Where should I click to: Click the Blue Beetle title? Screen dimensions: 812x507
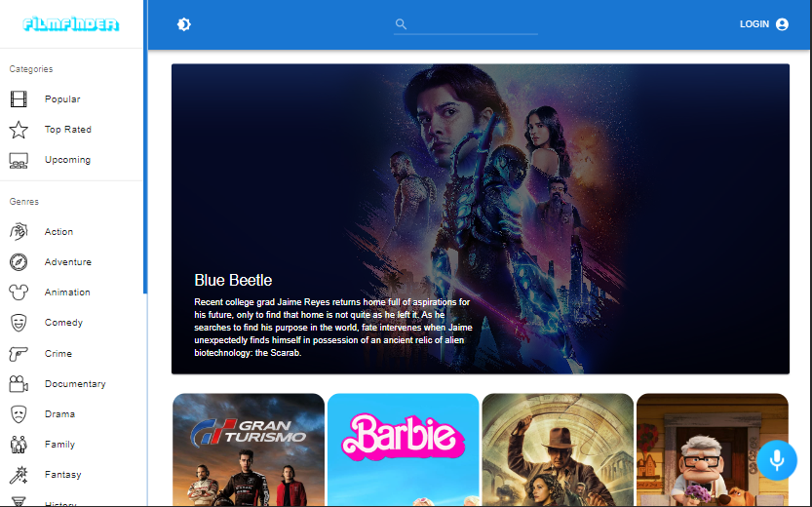[x=233, y=280]
